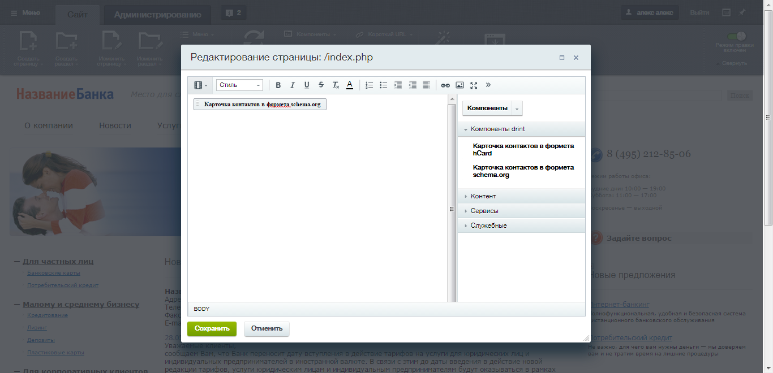Click the magic wand icon in the panel
This screenshot has height=373, width=773.
coord(442,38)
